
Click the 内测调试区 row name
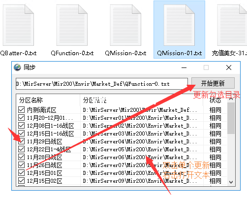point(42,110)
